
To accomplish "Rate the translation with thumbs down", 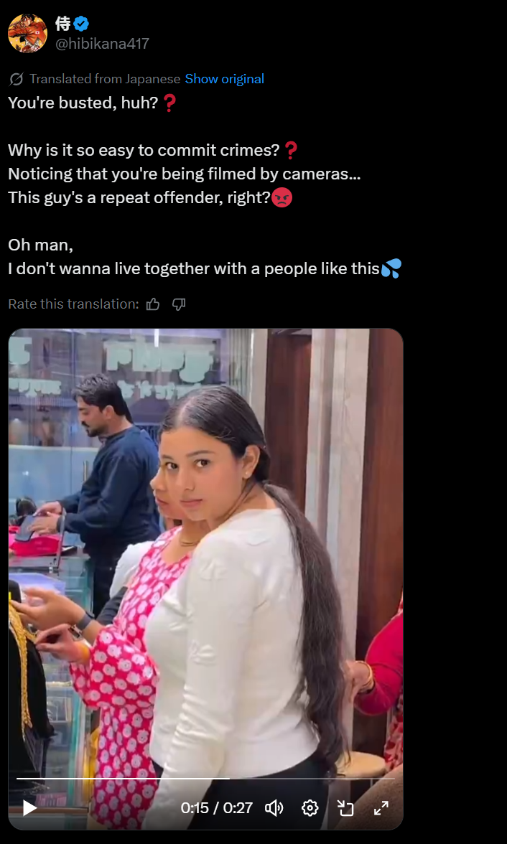I will click(x=179, y=304).
